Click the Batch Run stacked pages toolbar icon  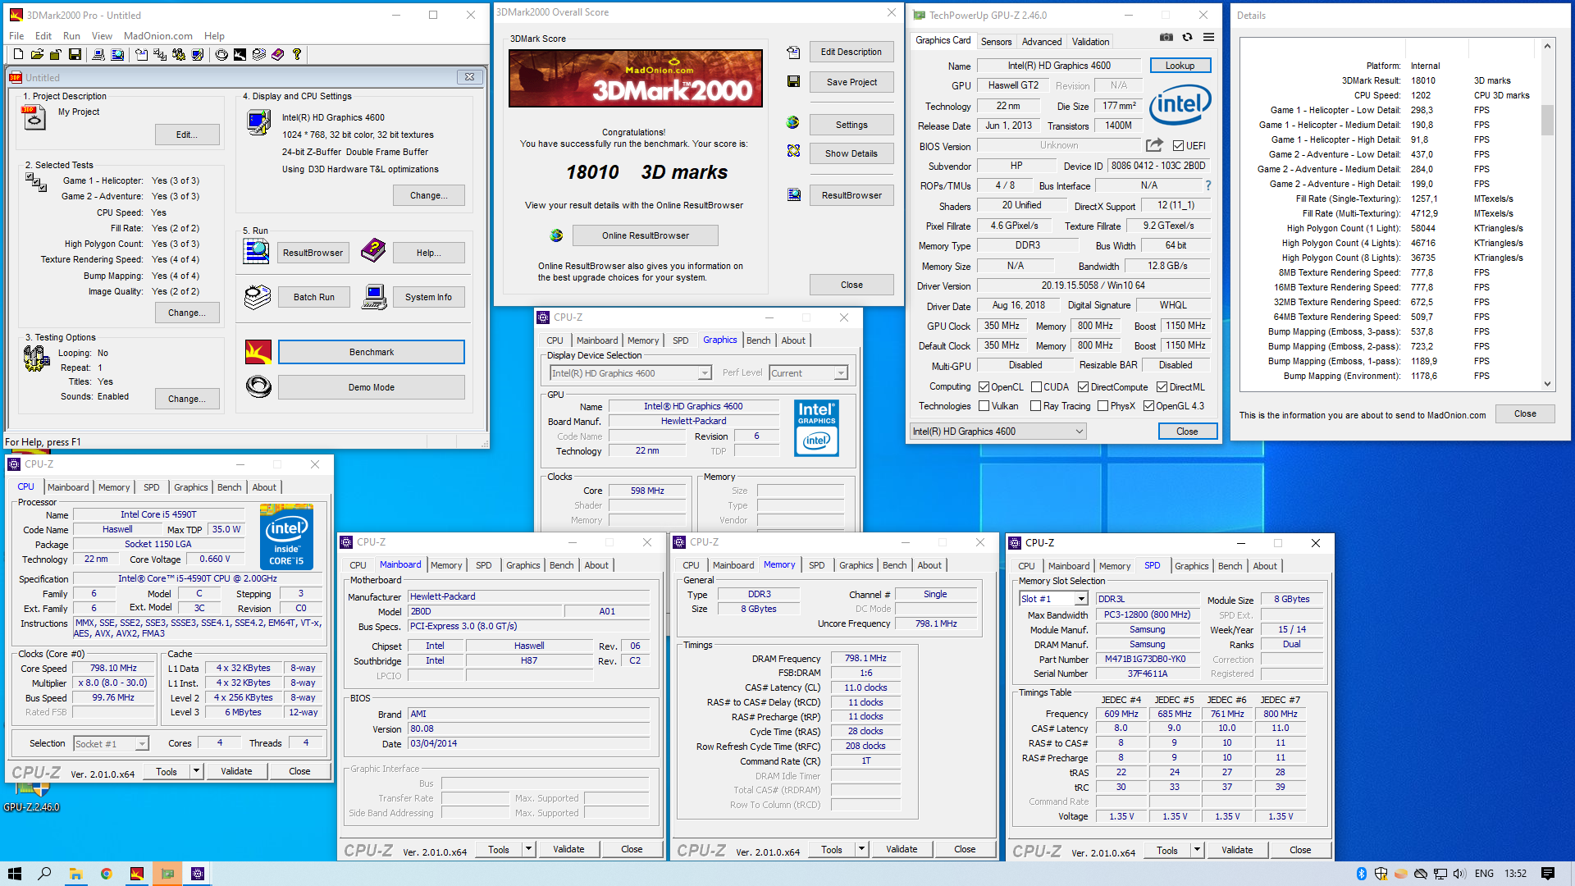point(259,54)
